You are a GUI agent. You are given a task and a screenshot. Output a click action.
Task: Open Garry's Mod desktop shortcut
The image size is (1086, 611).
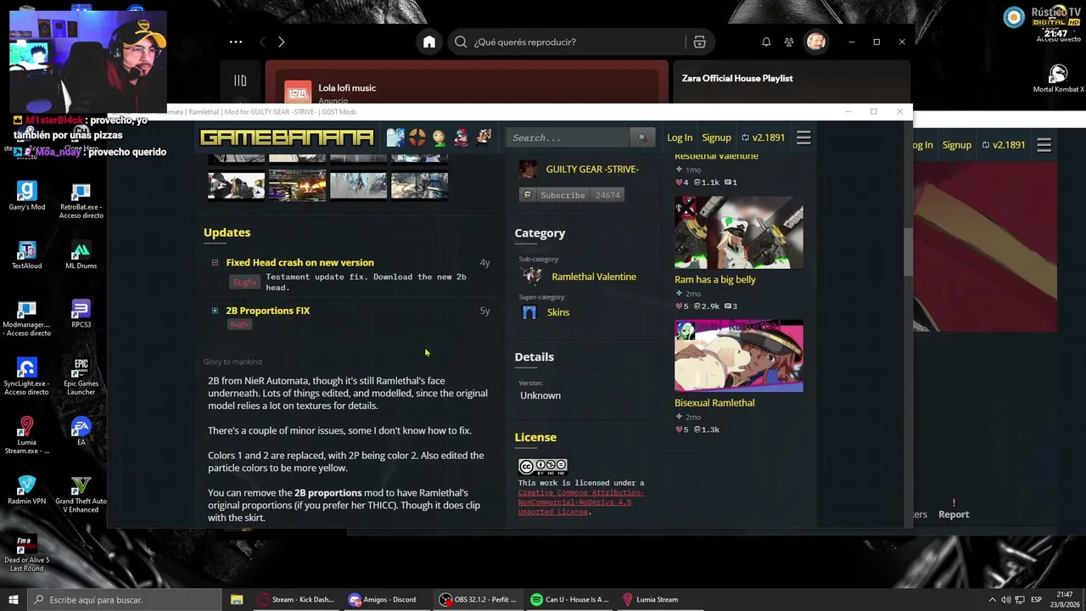(x=27, y=197)
